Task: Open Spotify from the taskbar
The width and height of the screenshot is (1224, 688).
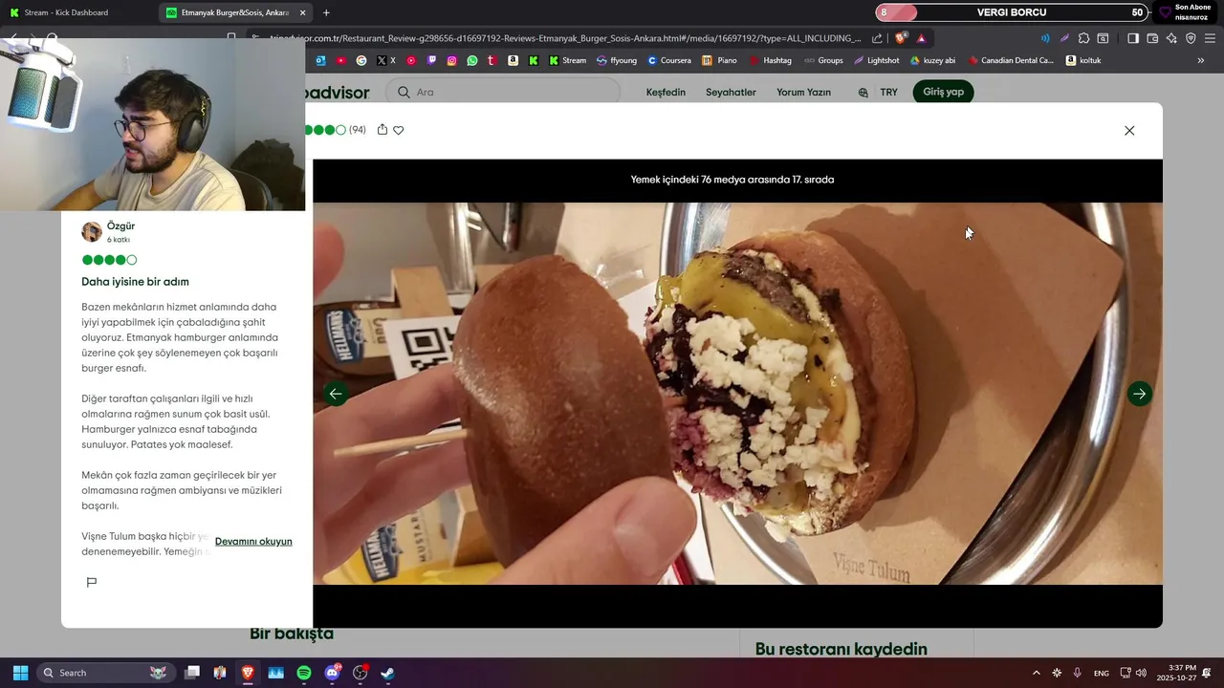Action: coord(304,673)
